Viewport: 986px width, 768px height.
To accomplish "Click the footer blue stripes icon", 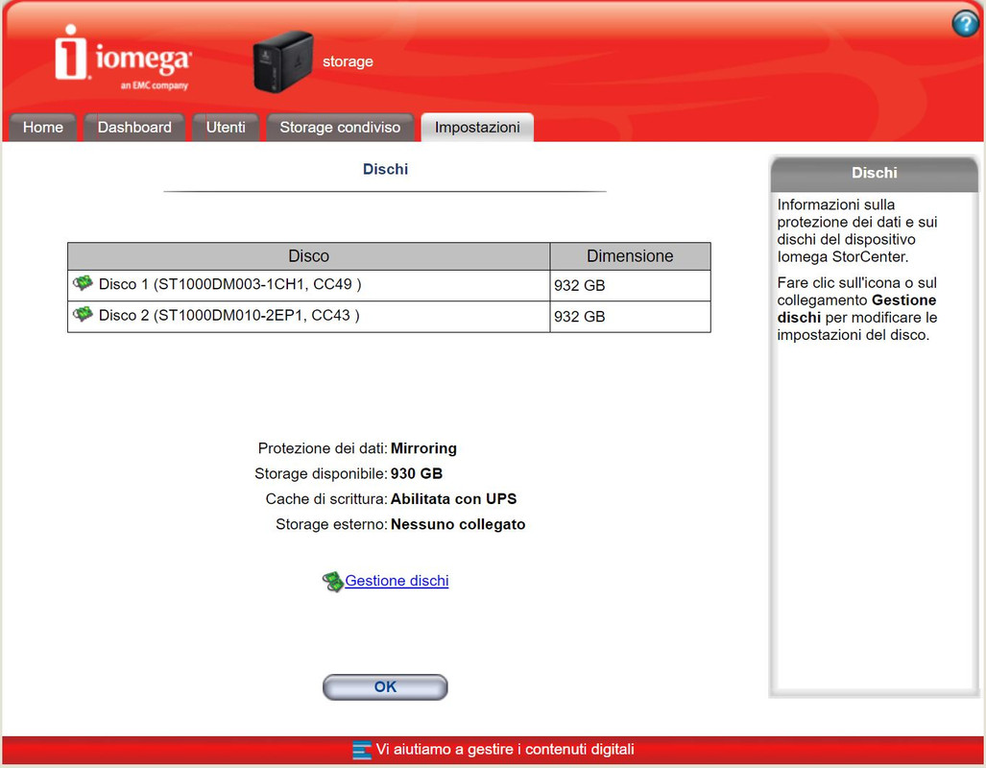I will tap(362, 750).
